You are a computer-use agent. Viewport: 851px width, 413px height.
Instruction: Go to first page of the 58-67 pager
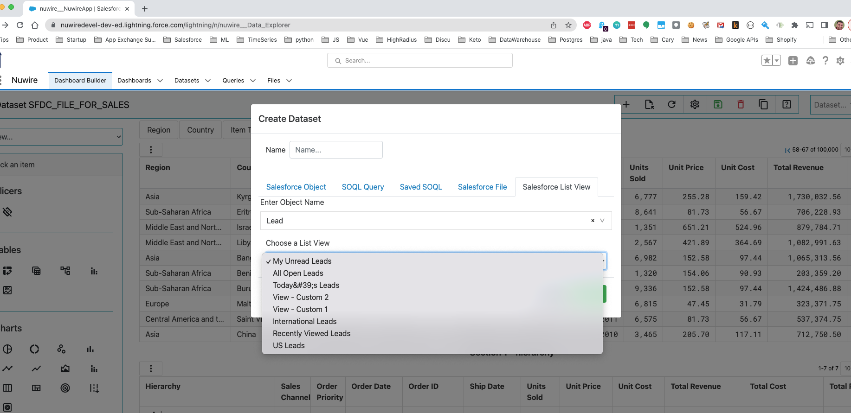pyautogui.click(x=787, y=150)
